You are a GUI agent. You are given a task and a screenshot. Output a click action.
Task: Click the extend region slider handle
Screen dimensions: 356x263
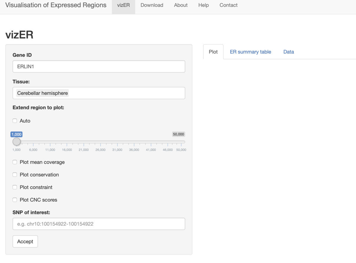click(x=17, y=142)
